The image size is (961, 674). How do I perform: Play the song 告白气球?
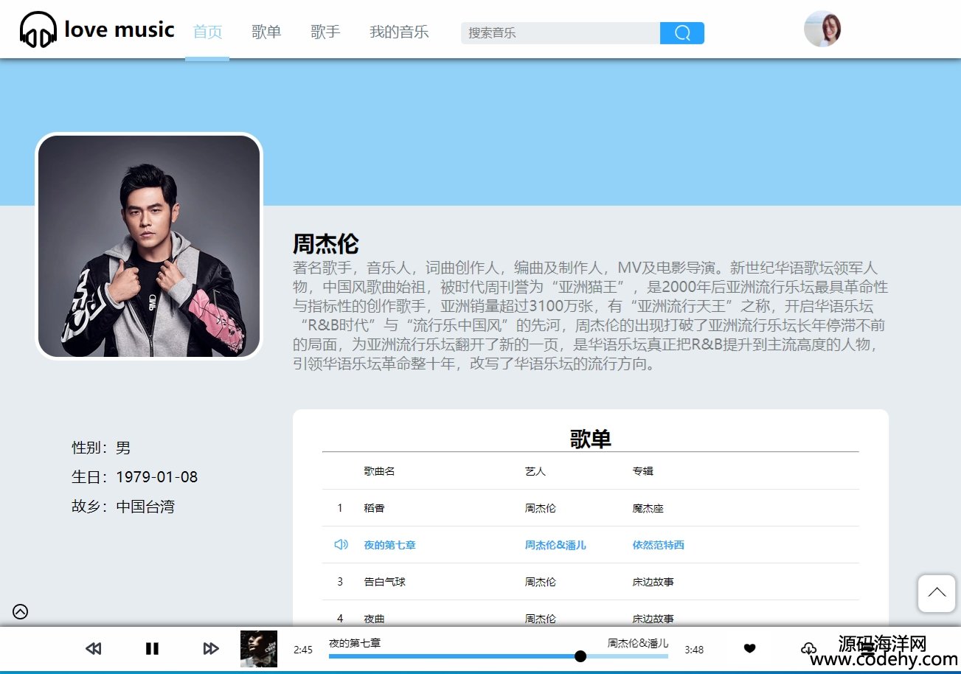click(x=385, y=582)
